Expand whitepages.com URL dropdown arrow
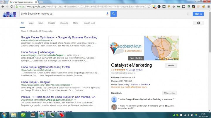 (x=65, y=55)
